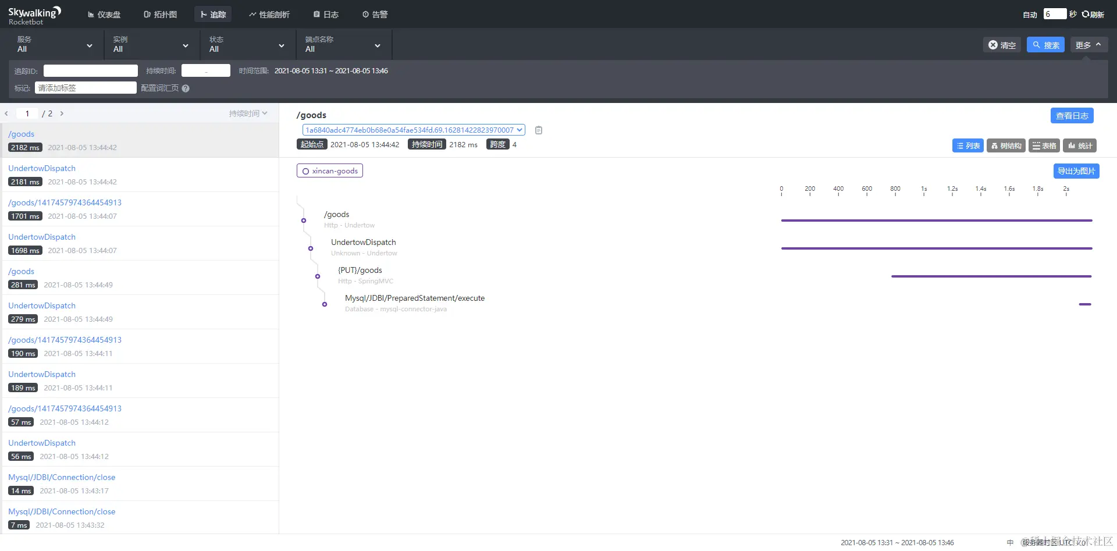
Task: Click the 清空 clear button
Action: tap(1002, 45)
